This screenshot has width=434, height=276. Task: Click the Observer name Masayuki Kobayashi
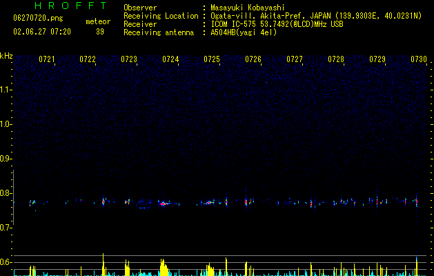(x=248, y=8)
